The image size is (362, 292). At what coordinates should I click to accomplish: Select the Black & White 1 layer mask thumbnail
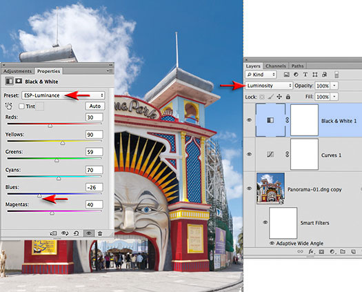tap(304, 119)
